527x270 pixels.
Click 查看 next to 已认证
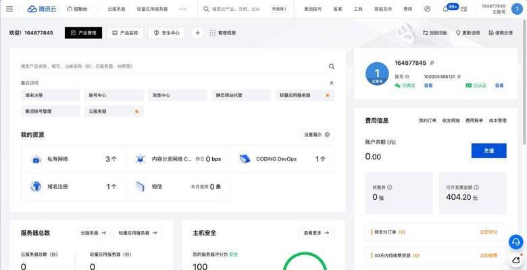click(499, 86)
